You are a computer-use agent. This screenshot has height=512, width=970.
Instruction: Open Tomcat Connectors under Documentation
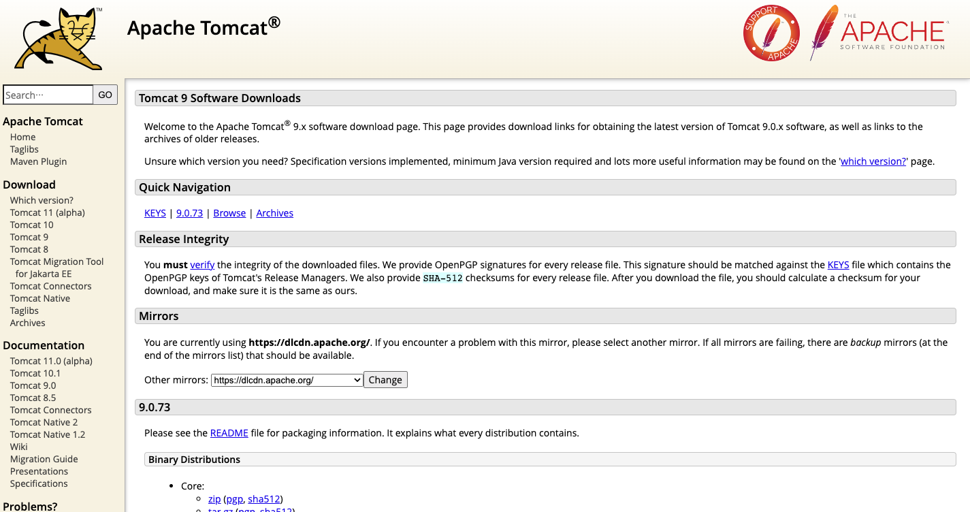[x=51, y=410]
